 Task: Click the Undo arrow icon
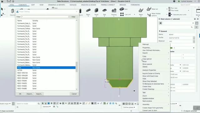pyautogui.click(x=7, y=1)
